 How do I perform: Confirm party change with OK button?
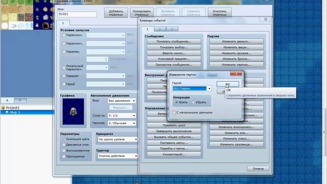[228, 84]
